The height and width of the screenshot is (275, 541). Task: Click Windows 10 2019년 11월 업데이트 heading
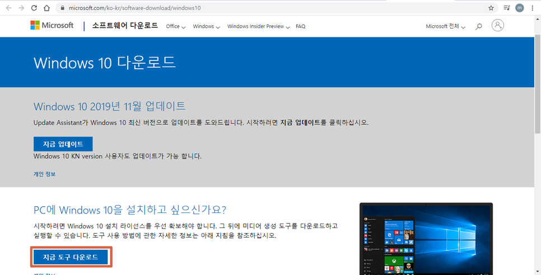tap(109, 106)
